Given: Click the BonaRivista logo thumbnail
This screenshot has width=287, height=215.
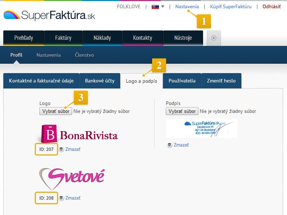Looking at the screenshot, I should click(79, 134).
